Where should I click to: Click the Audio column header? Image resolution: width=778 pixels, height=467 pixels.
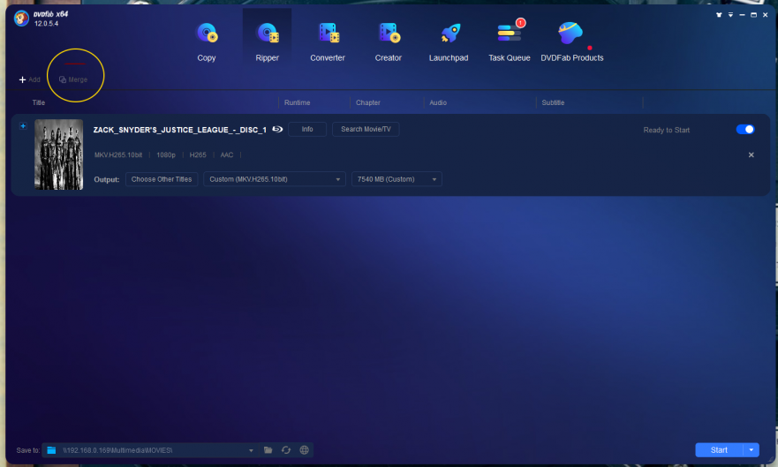point(438,102)
